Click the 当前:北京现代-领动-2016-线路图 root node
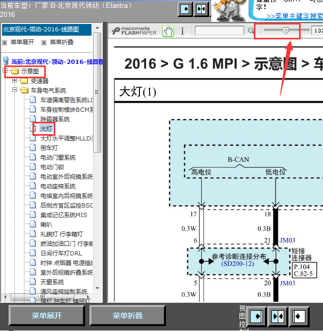The width and height of the screenshot is (323, 331). pos(57,62)
